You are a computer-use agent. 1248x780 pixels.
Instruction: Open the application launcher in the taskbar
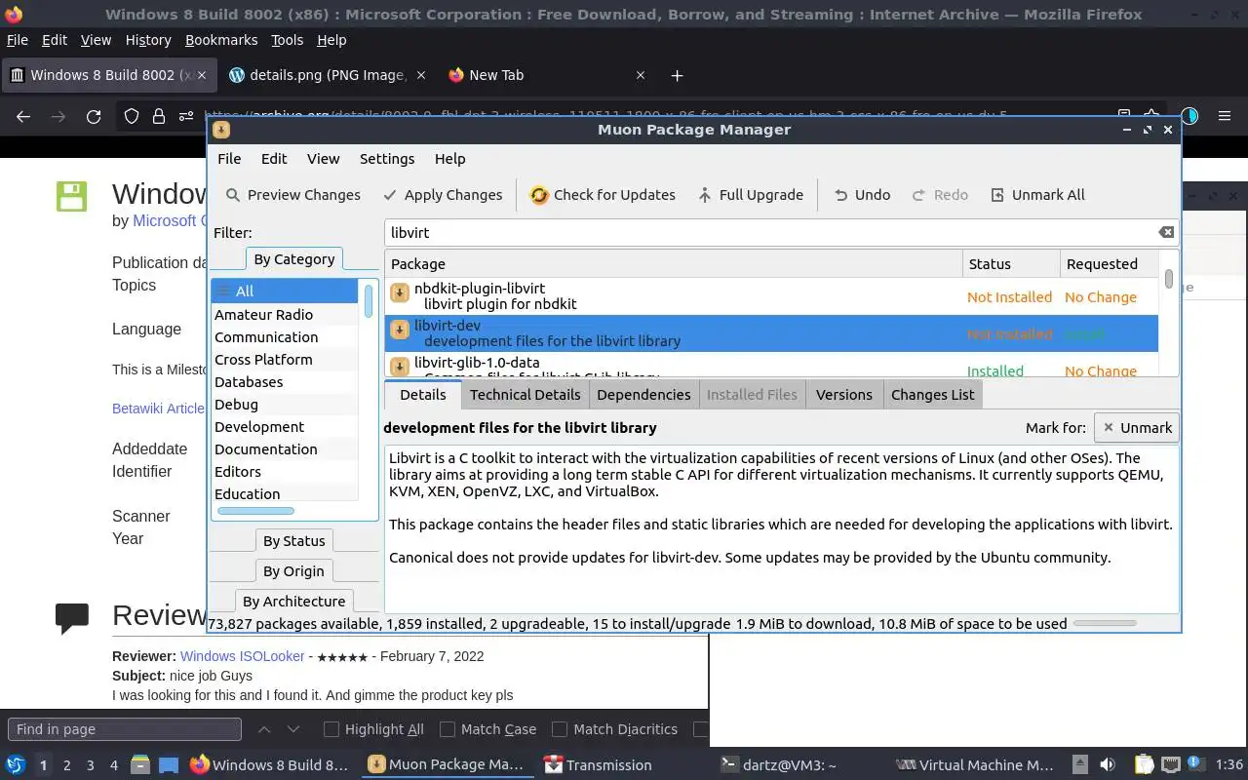pyautogui.click(x=16, y=765)
